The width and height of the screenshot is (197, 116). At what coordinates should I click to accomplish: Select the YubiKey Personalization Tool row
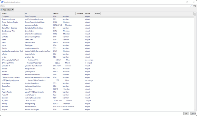tap(97, 51)
